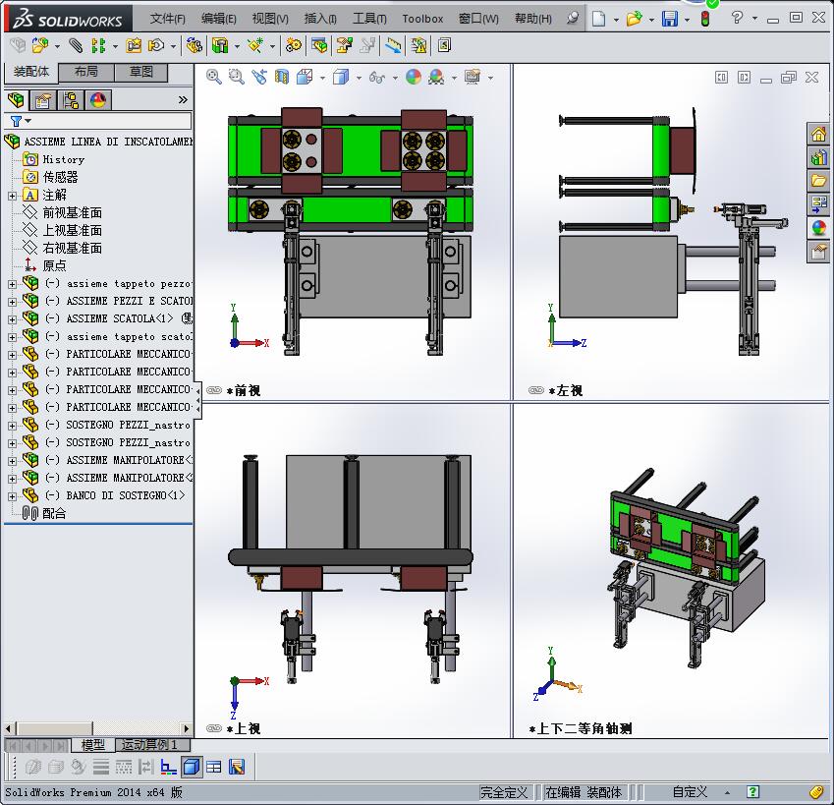Viewport: 834px width, 805px height.
Task: Open the 文件(F) menu
Action: 168,19
